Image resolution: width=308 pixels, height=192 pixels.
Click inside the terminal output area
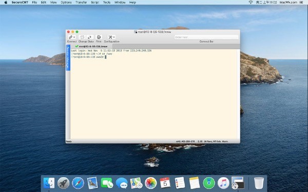[x=154, y=94]
